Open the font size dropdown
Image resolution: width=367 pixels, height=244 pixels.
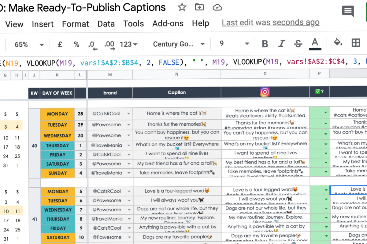[233, 44]
